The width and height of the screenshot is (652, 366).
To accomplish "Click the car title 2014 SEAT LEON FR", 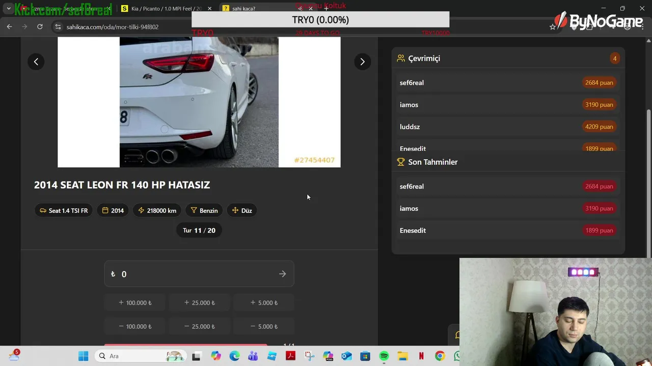I will pyautogui.click(x=122, y=185).
